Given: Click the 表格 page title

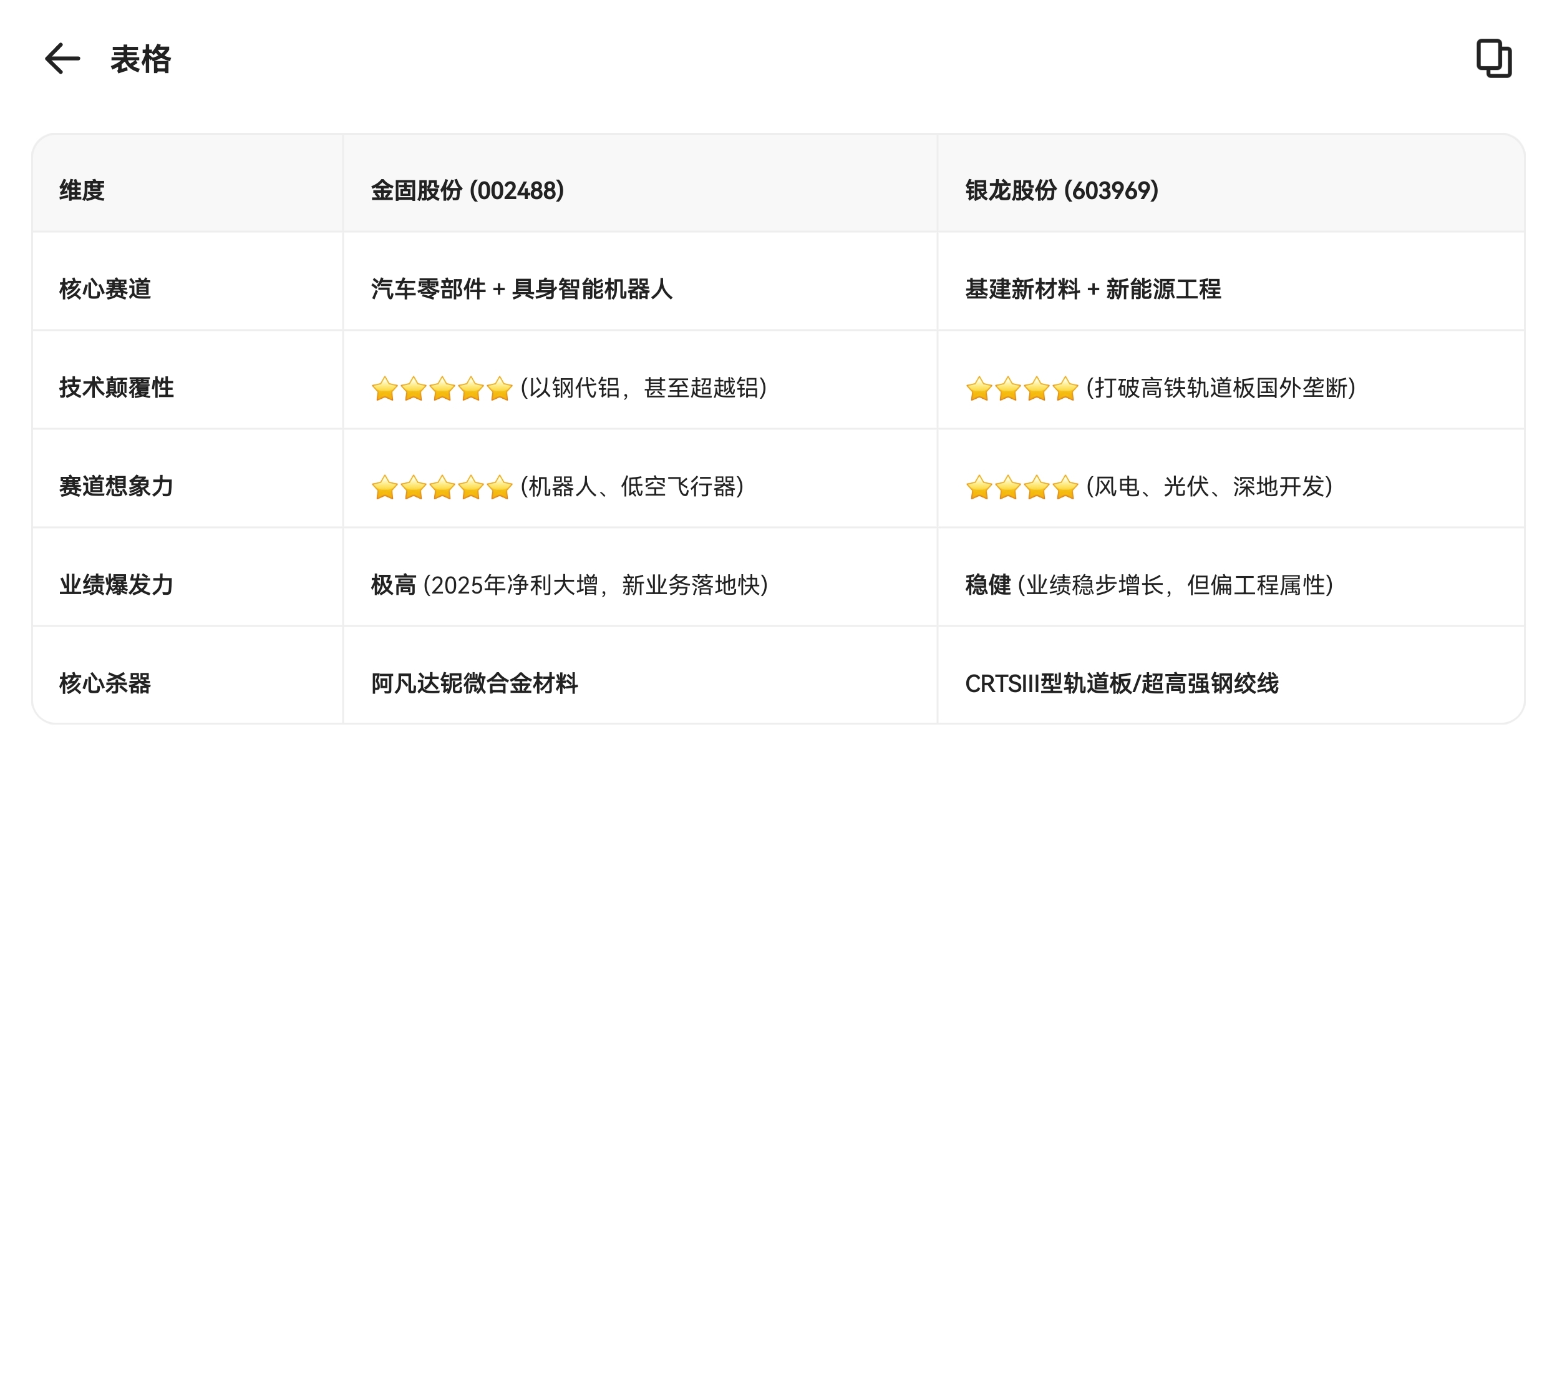Looking at the screenshot, I should [140, 59].
